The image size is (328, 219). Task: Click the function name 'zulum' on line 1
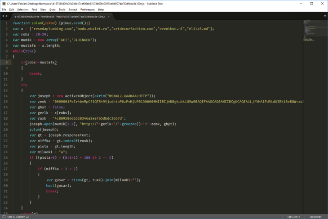[36, 23]
